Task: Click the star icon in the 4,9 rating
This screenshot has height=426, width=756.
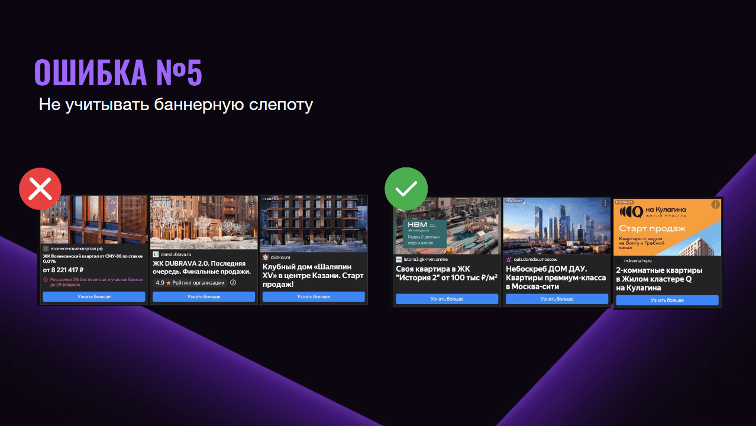Action: coord(169,283)
